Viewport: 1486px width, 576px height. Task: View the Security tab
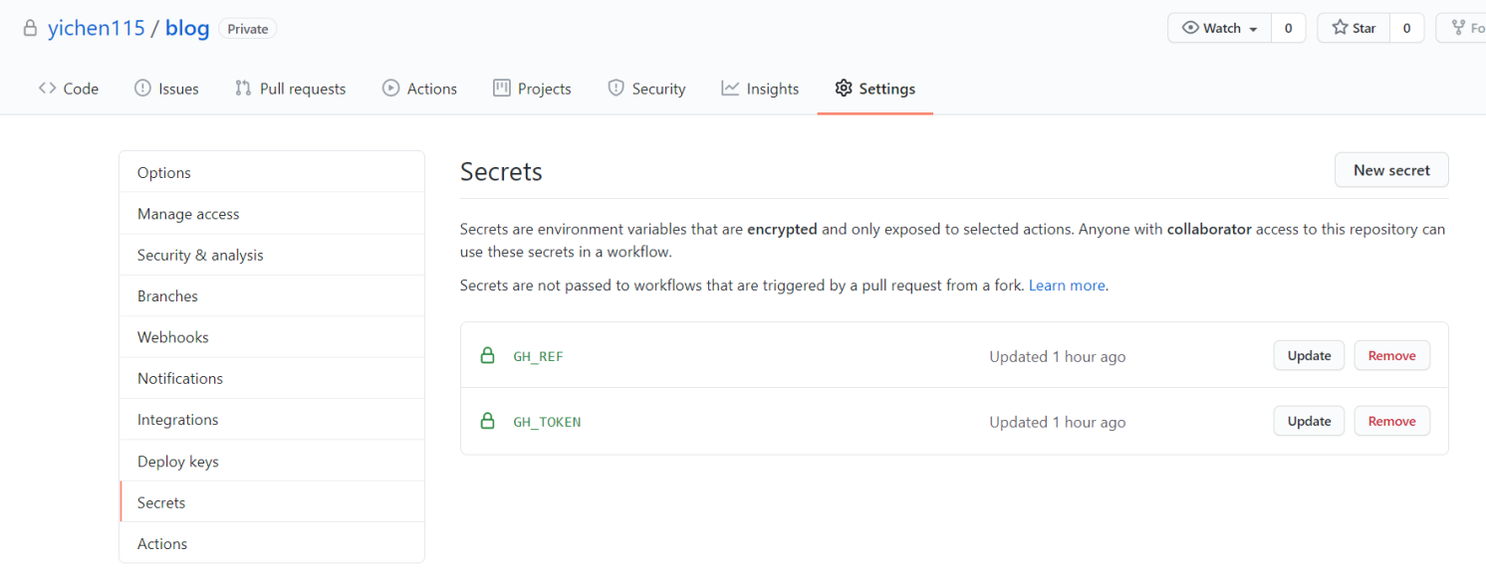646,89
